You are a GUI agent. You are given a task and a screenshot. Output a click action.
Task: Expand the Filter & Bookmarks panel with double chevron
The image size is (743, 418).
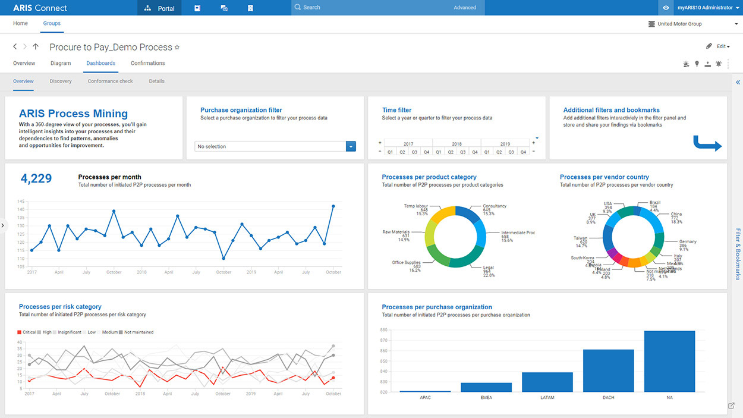coord(738,82)
